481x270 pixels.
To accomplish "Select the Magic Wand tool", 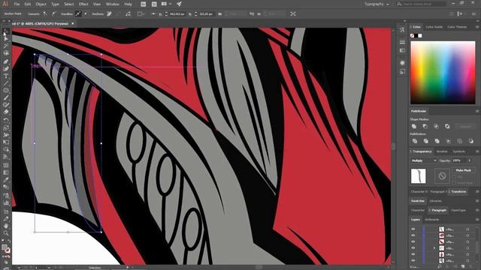I will tap(6, 46).
